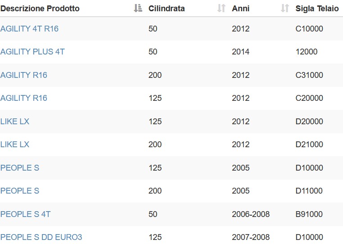Open the PEOPLE S 4T link

25,214
